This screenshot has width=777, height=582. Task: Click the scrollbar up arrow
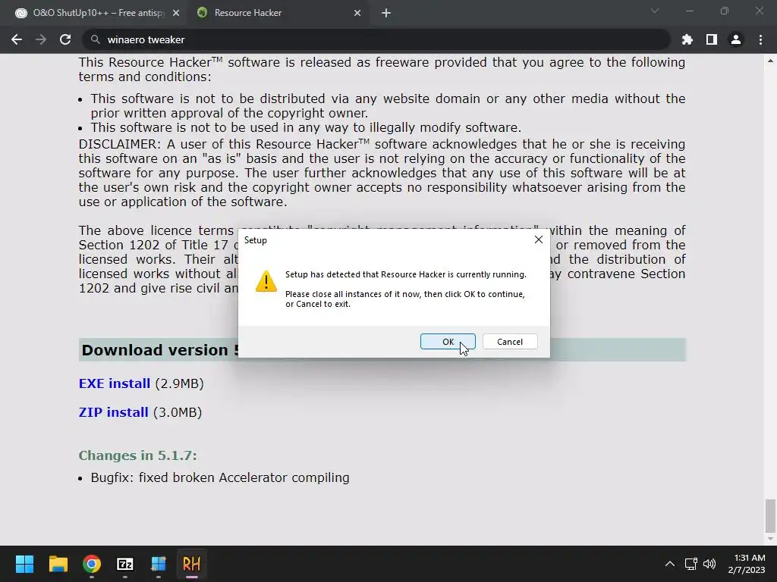pyautogui.click(x=770, y=61)
